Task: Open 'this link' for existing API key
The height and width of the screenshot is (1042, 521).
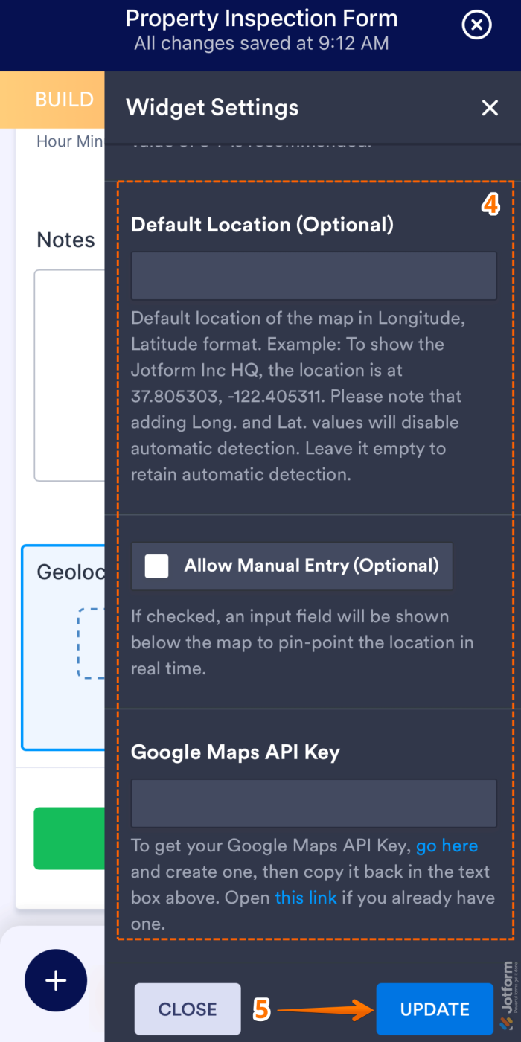Action: pos(305,898)
